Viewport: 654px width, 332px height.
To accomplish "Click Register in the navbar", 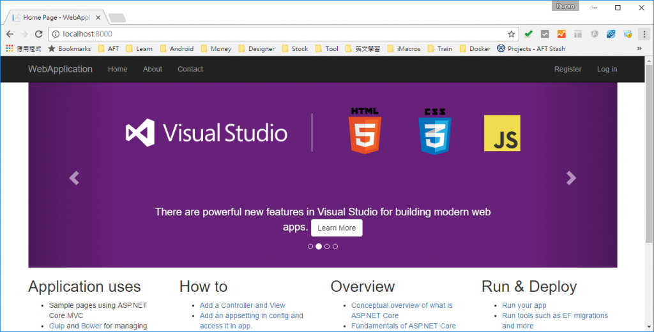I will (568, 69).
